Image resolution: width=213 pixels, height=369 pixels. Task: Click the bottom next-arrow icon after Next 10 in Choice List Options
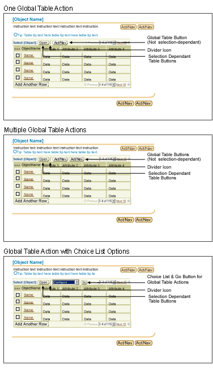[129, 324]
